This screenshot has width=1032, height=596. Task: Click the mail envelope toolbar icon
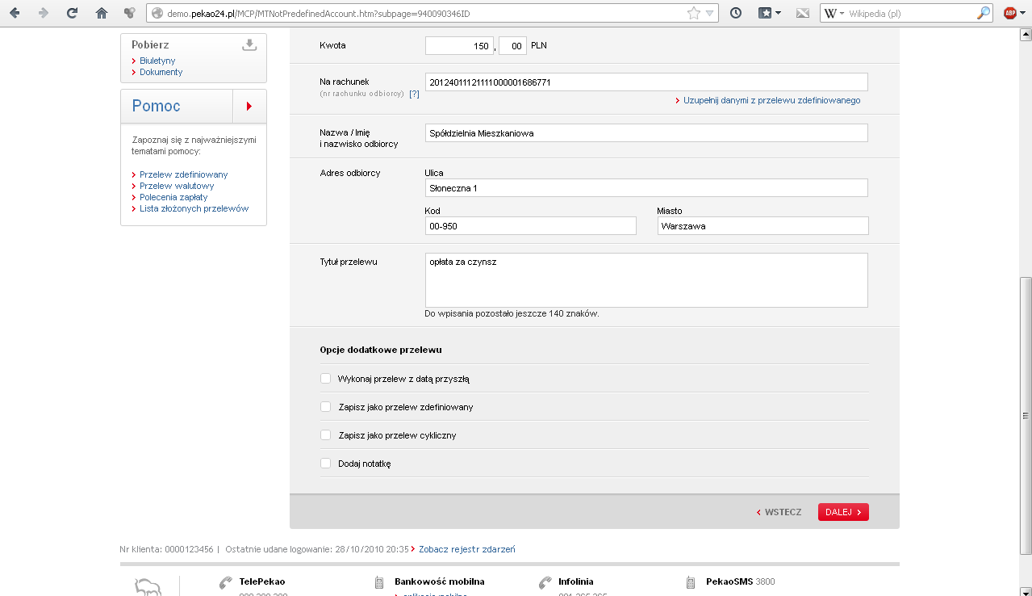tap(802, 13)
